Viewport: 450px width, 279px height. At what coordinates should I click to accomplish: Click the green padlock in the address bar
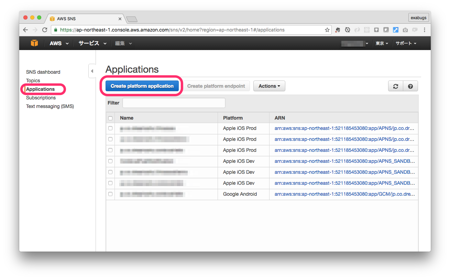click(x=56, y=30)
